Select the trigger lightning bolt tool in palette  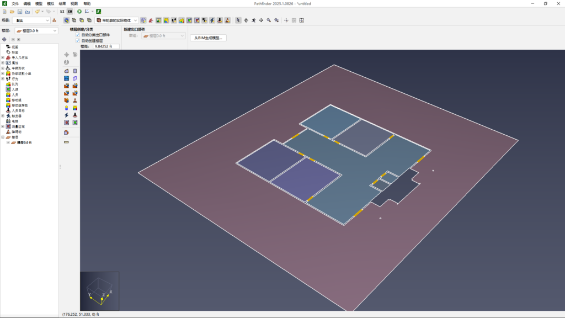pos(67,115)
